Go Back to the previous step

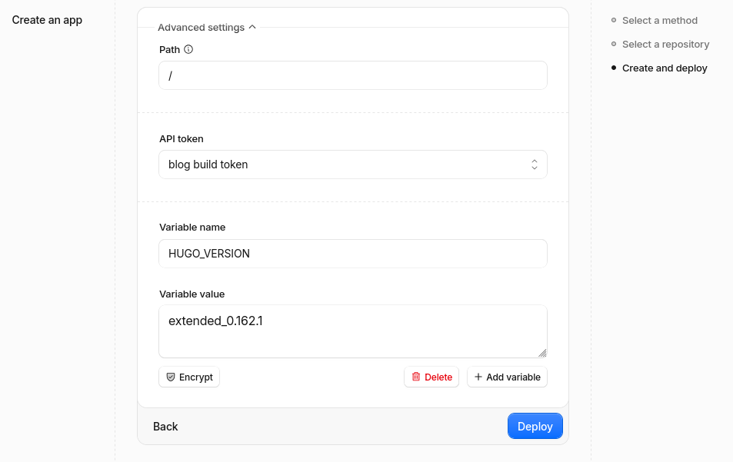pos(165,427)
